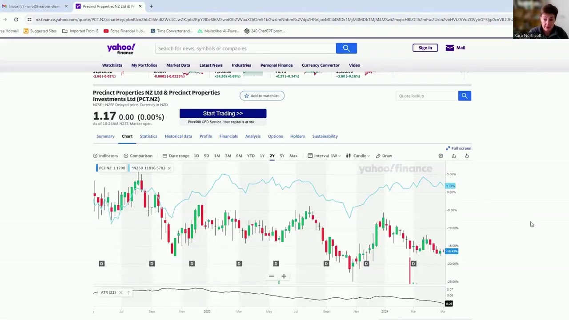569x320 pixels.
Task: Open the Candle chart type dropdown
Action: [x=358, y=156]
